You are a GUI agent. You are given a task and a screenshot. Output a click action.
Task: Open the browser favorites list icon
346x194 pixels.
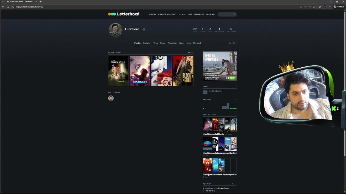coord(320,7)
